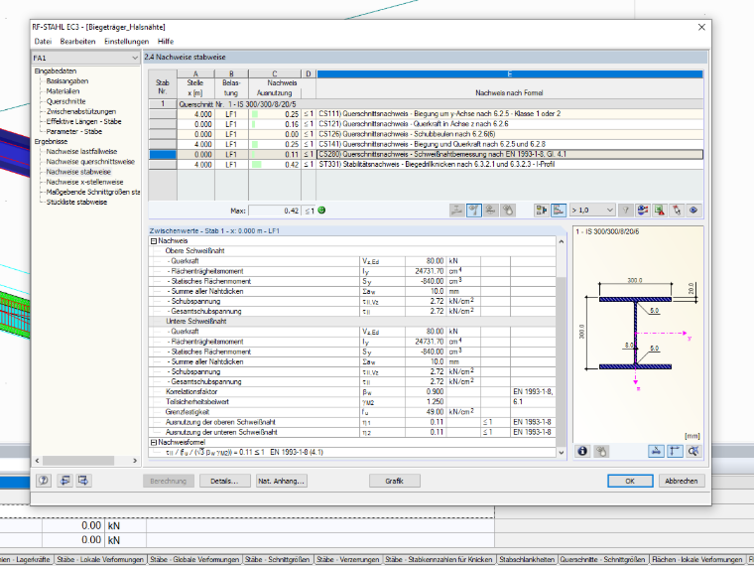This screenshot has width=754, height=566.
Task: Select 'Effektive Längen - Stäbe' tree item
Action: (83, 122)
